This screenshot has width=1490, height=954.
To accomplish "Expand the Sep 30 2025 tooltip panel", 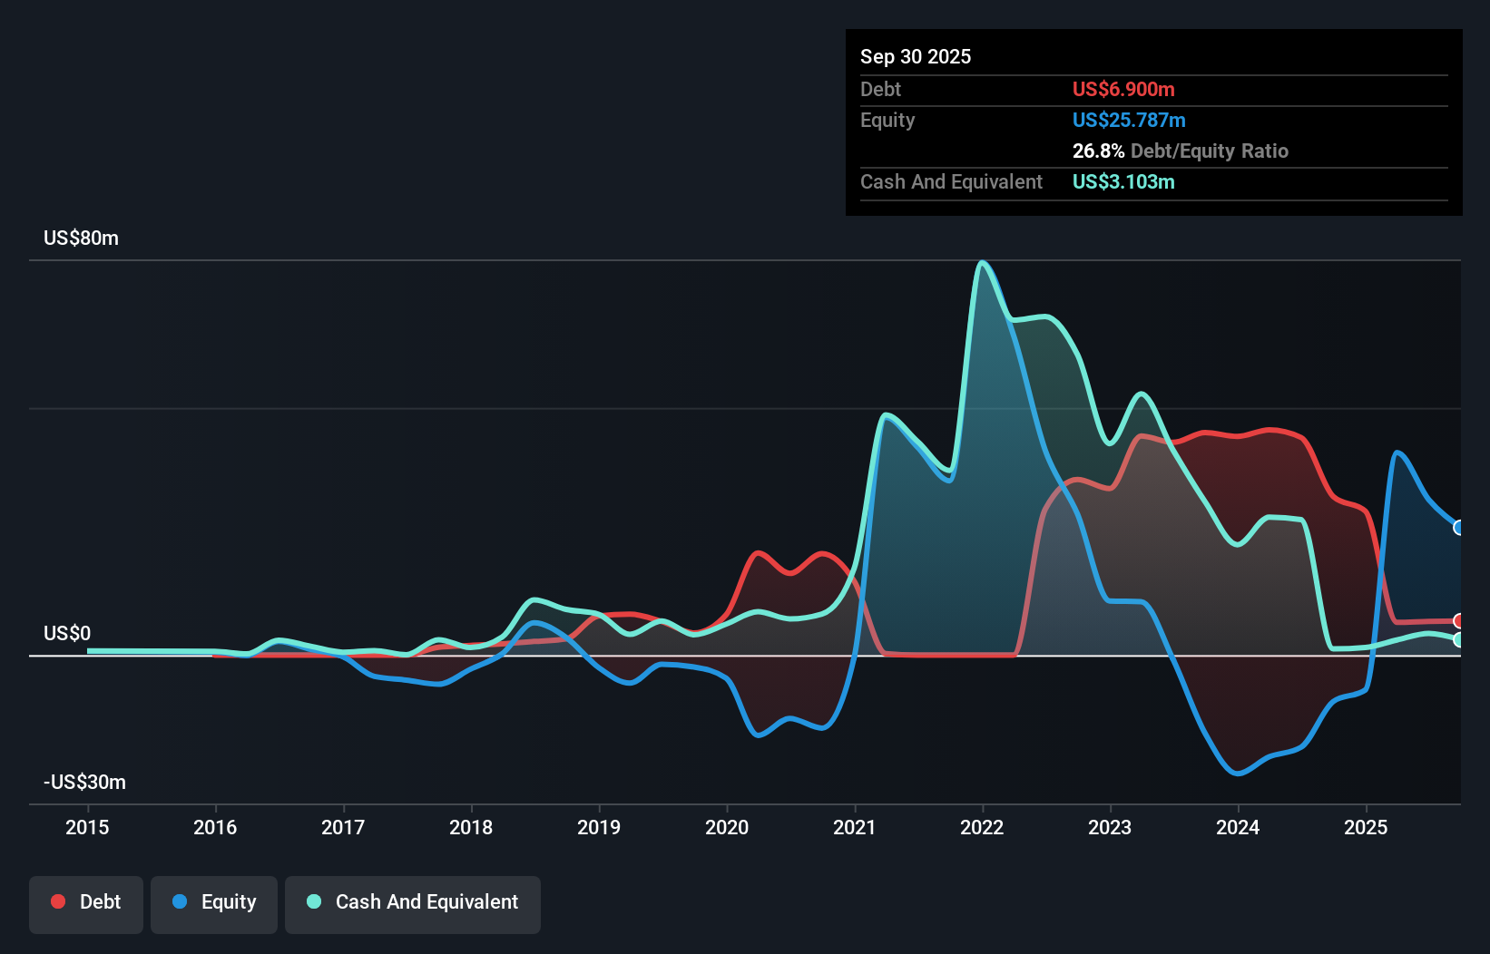I will coord(916,56).
